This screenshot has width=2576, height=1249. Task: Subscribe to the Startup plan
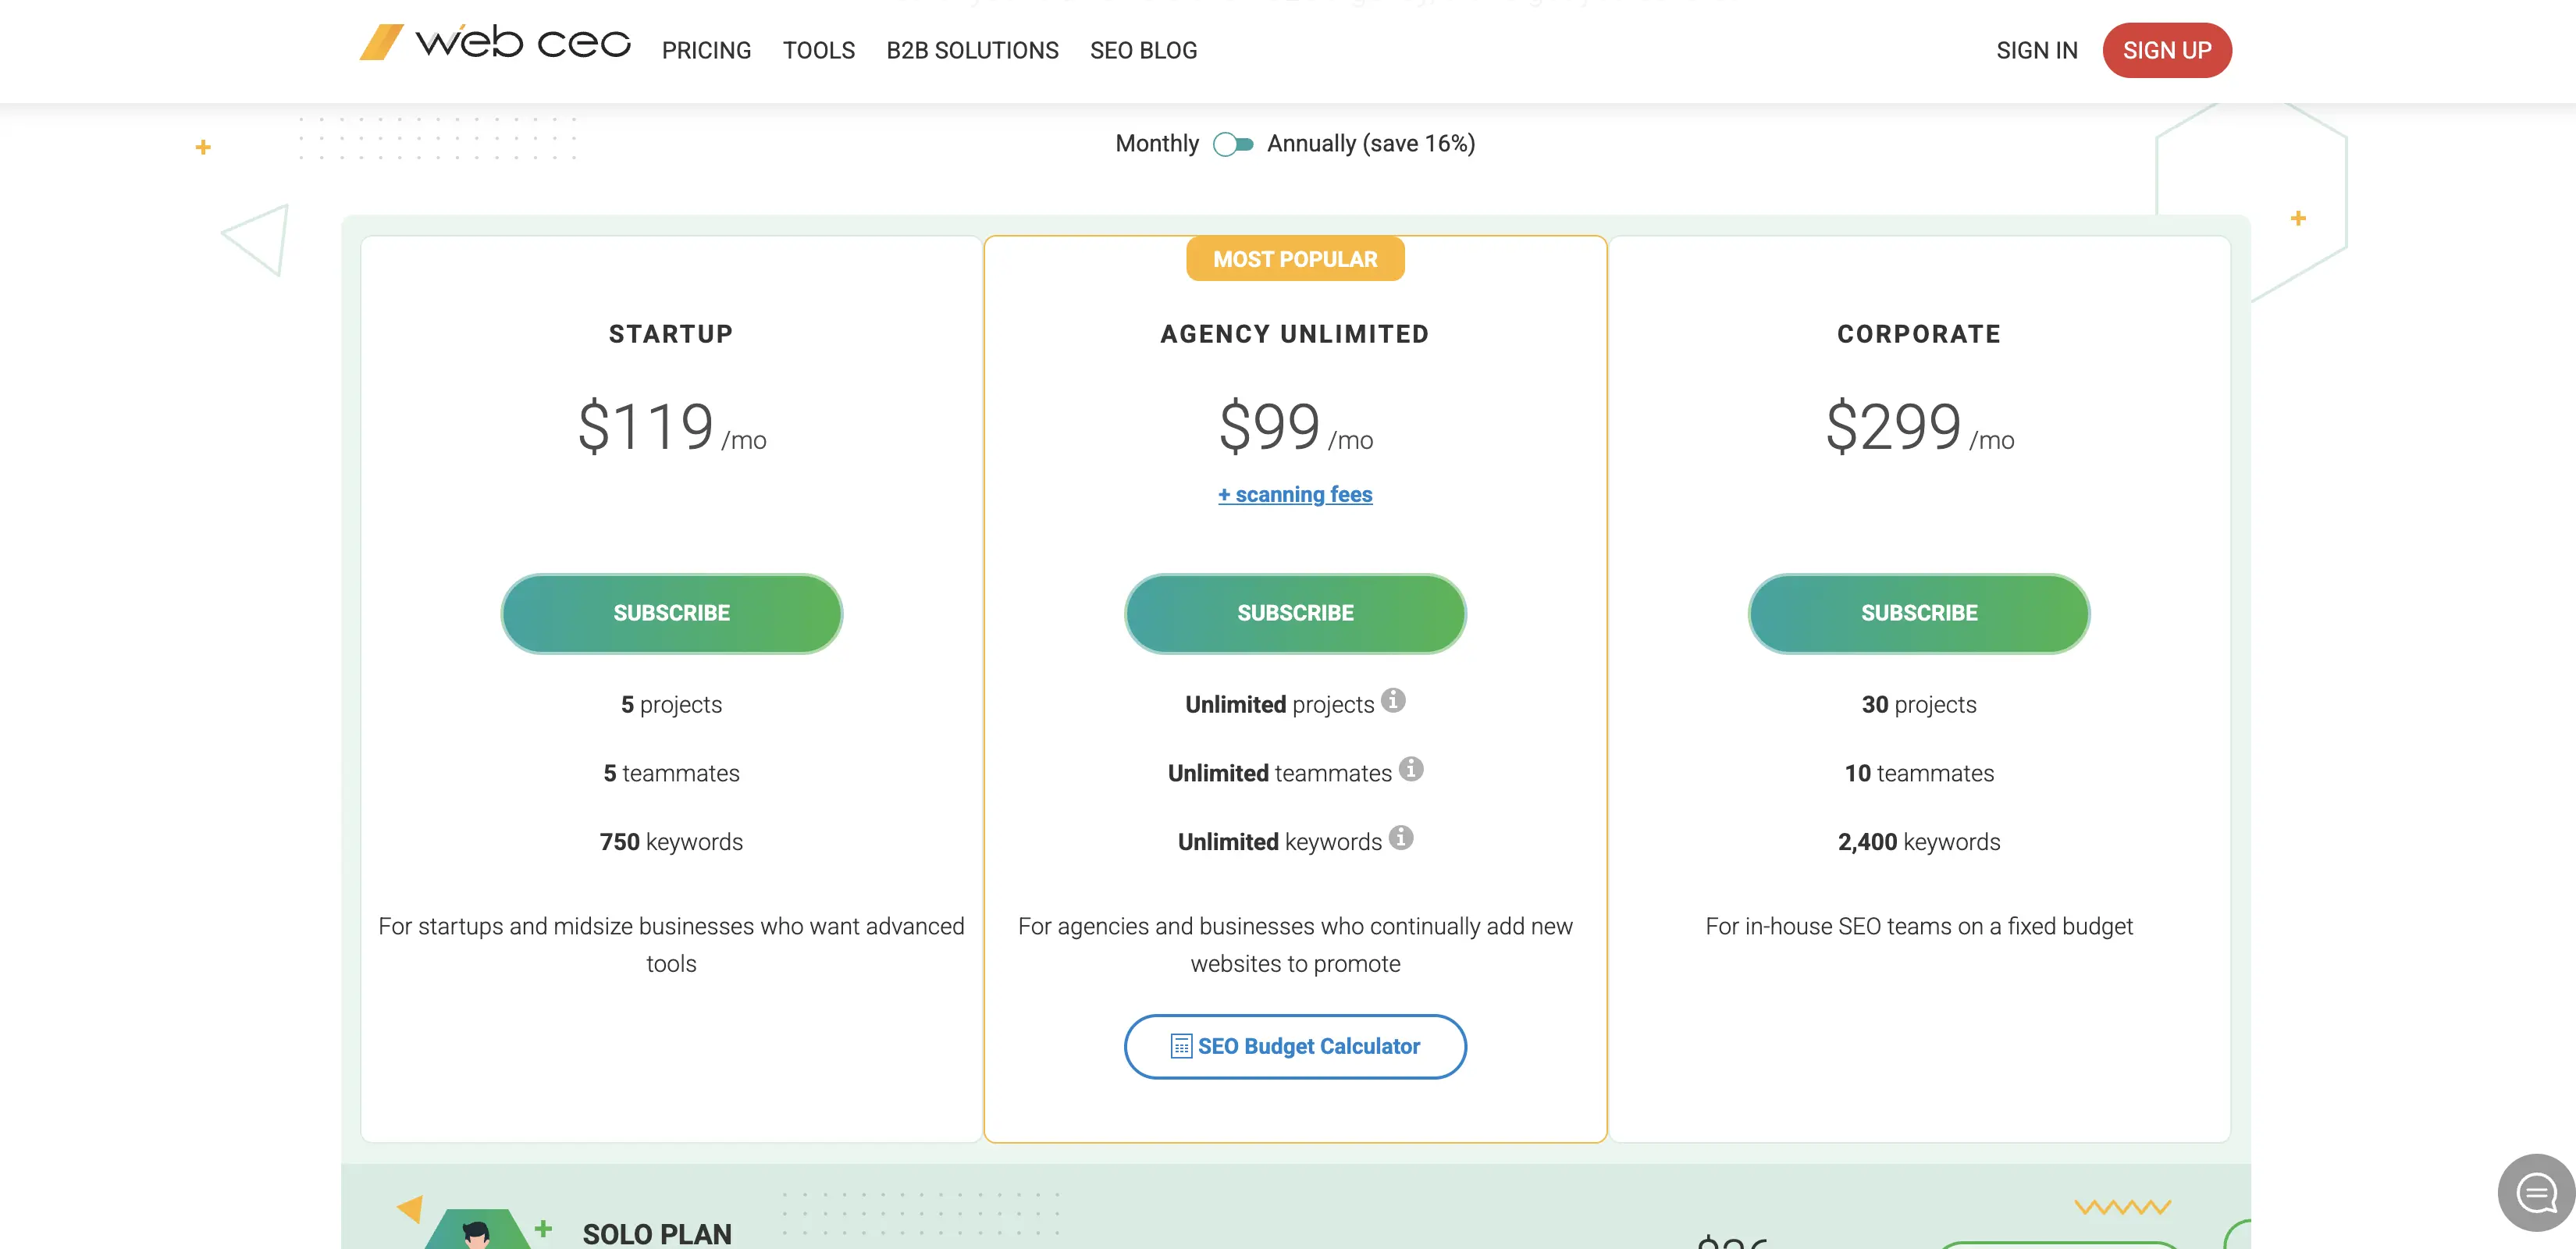click(671, 613)
